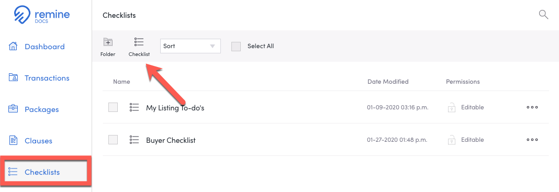Open the Sort dropdown

click(191, 47)
